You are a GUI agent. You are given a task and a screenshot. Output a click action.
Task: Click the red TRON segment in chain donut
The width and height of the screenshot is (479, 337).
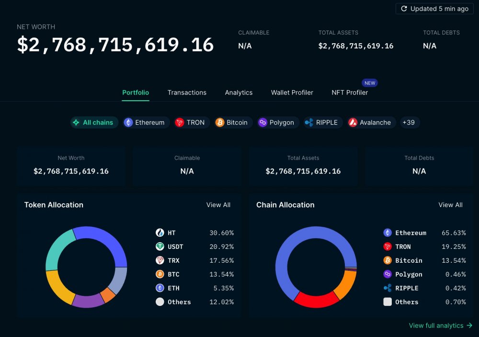[x=316, y=300]
